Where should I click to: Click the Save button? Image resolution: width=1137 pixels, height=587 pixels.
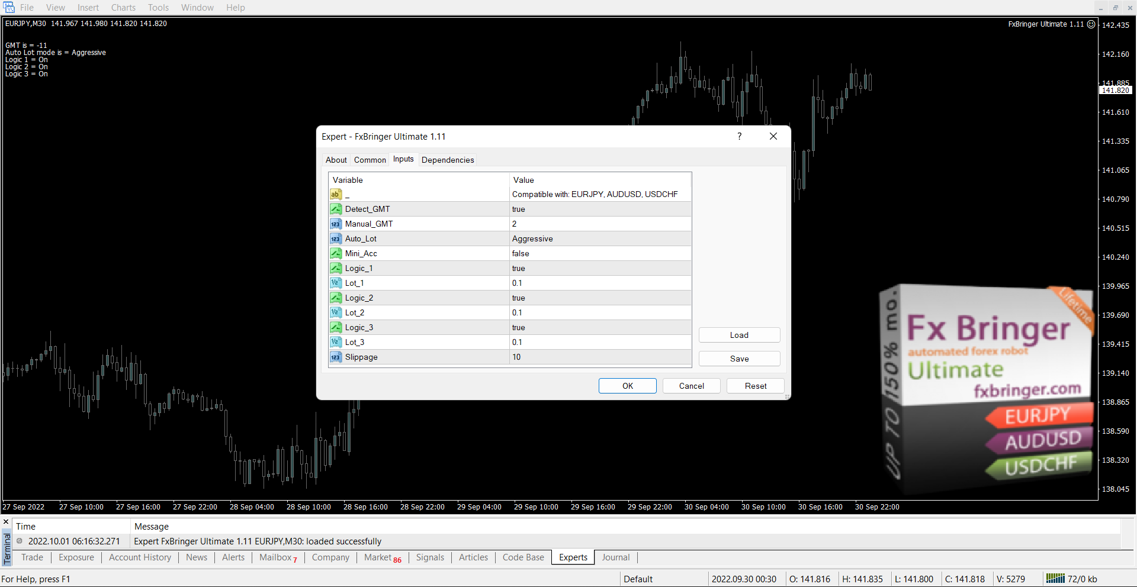point(739,359)
